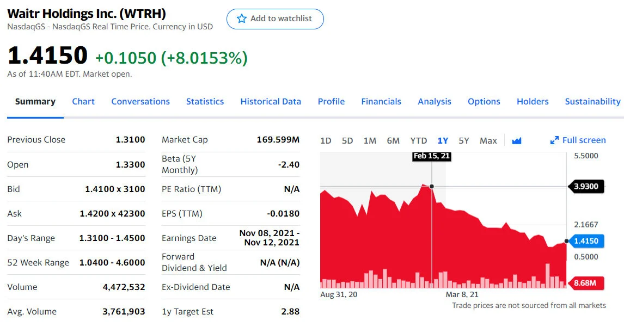
Task: Switch to the Options tab
Action: (484, 101)
